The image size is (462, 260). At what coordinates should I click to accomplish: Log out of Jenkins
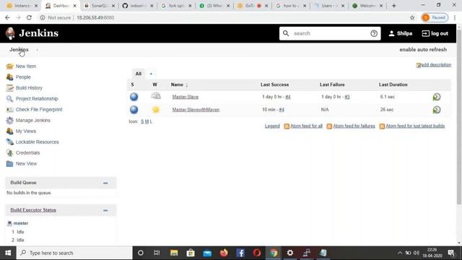(x=435, y=34)
